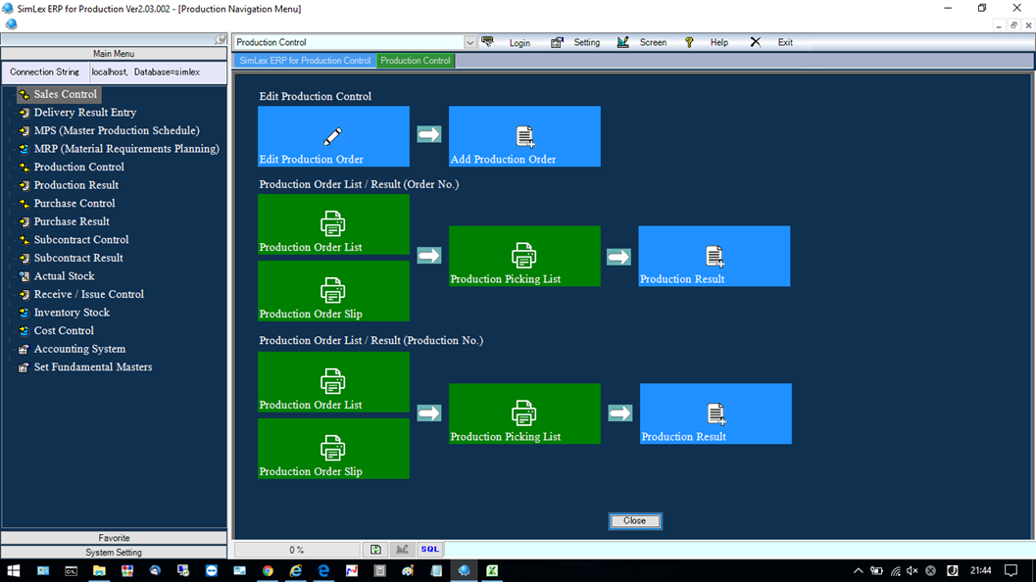
Task: Click the chart icon in status bar
Action: pyautogui.click(x=403, y=549)
